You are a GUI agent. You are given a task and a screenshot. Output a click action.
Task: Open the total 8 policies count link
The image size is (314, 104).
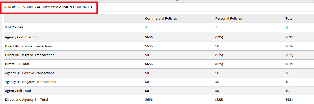(286, 28)
